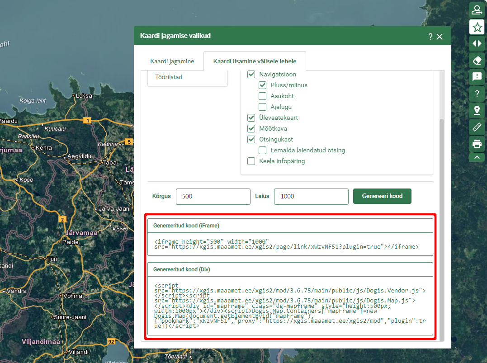The height and width of the screenshot is (363, 487).
Task: Click the Paide town label on map
Action: point(70,242)
